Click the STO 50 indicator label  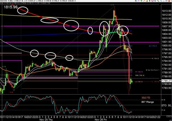point(166,106)
